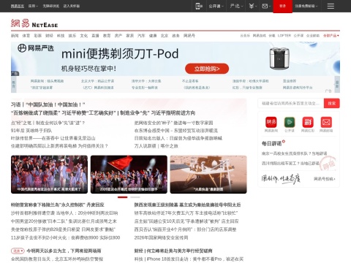Open the "万人说新疆" story link
The width and height of the screenshot is (351, 263).
tap(156, 146)
